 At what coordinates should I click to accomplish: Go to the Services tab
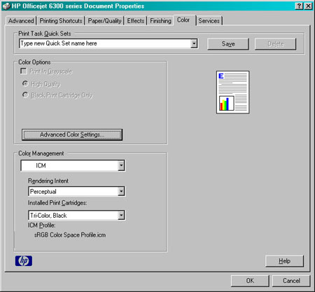209,21
